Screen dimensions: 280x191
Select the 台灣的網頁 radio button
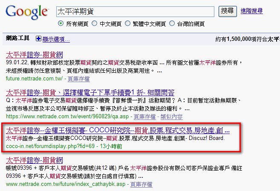tap(172, 23)
